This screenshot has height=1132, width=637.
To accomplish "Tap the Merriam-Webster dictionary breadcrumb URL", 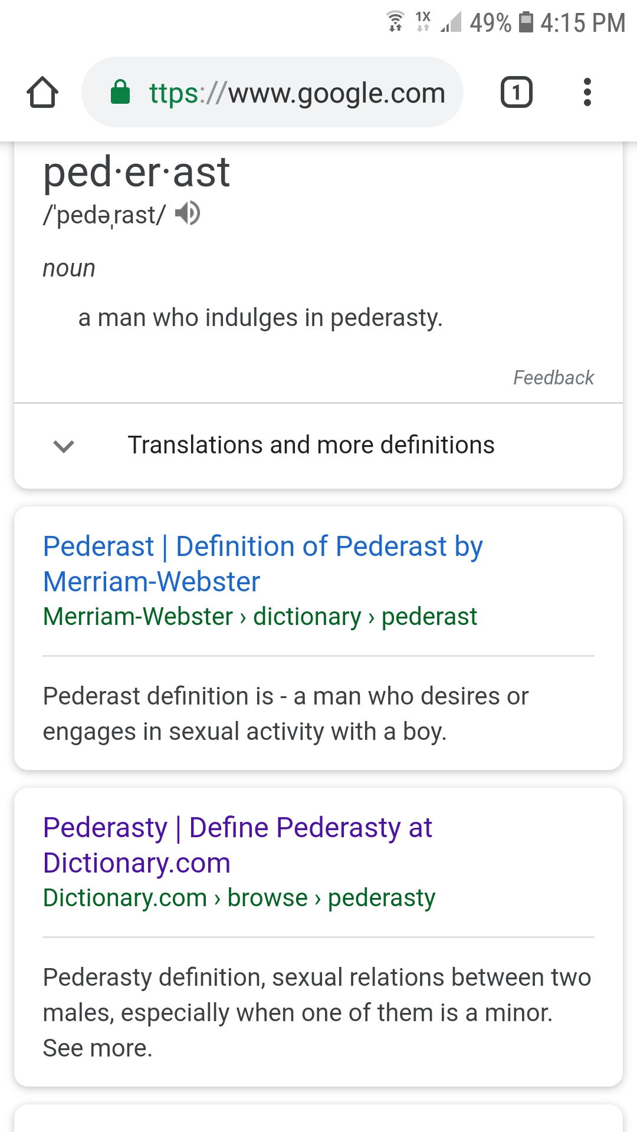I will pos(260,617).
